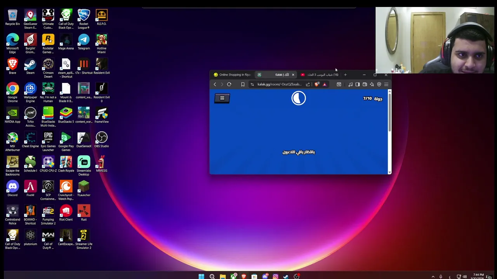Select Microsoft Edge desktop icon
This screenshot has width=497, height=279.
[x=12, y=44]
